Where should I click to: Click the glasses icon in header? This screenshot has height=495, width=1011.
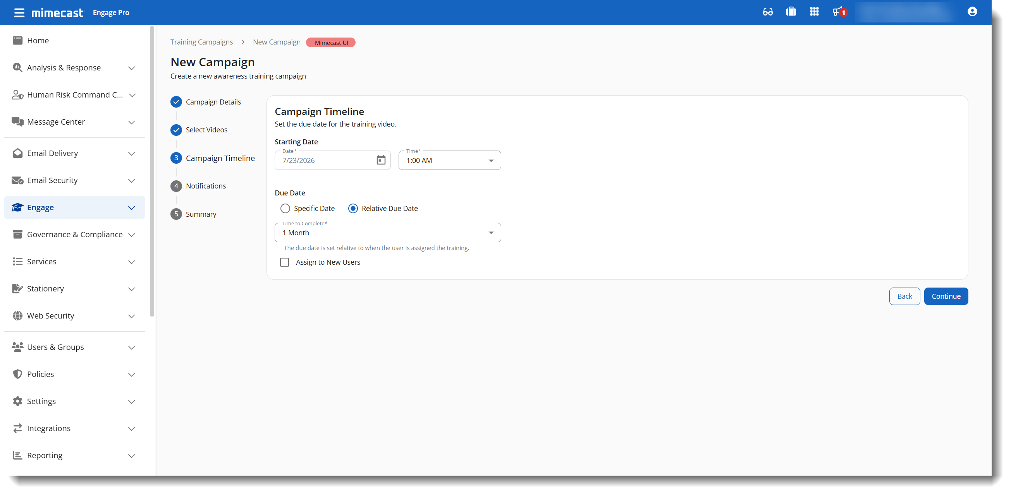pyautogui.click(x=768, y=12)
